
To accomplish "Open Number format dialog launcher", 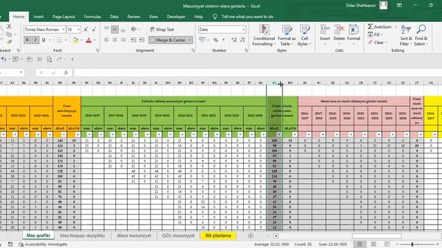I will coord(246,50).
